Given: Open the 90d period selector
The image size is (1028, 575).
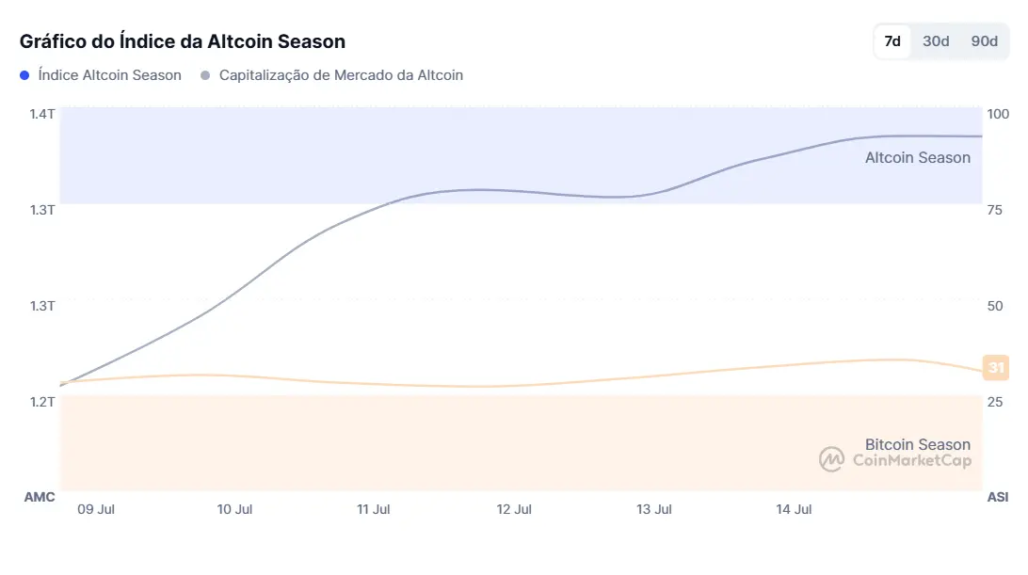Looking at the screenshot, I should click(x=984, y=40).
